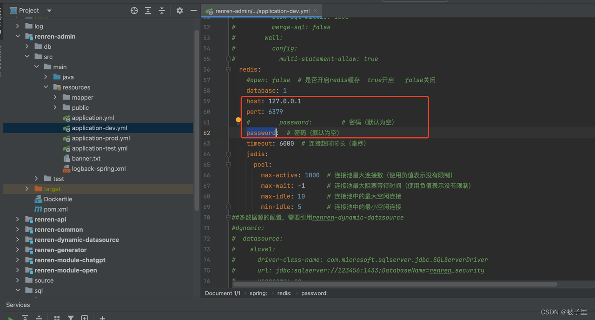Expand the java folder arrow
The image size is (595, 320).
point(46,77)
